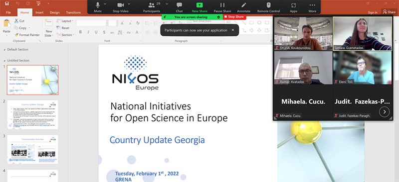Open the Zoom Chat panel
Screen dimensions: 399x182
[180, 7]
